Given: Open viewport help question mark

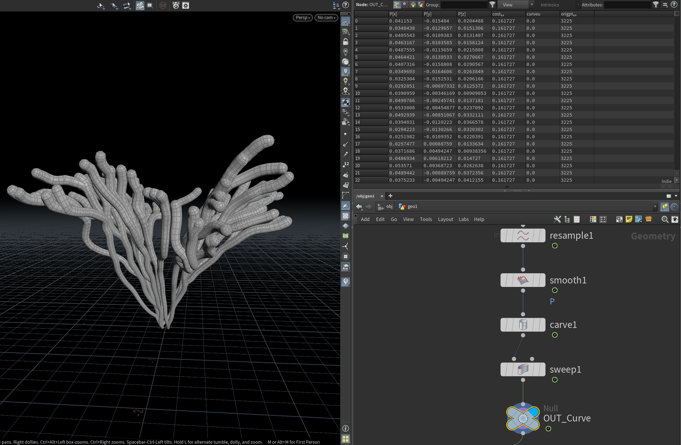Looking at the screenshot, I should [346, 5].
